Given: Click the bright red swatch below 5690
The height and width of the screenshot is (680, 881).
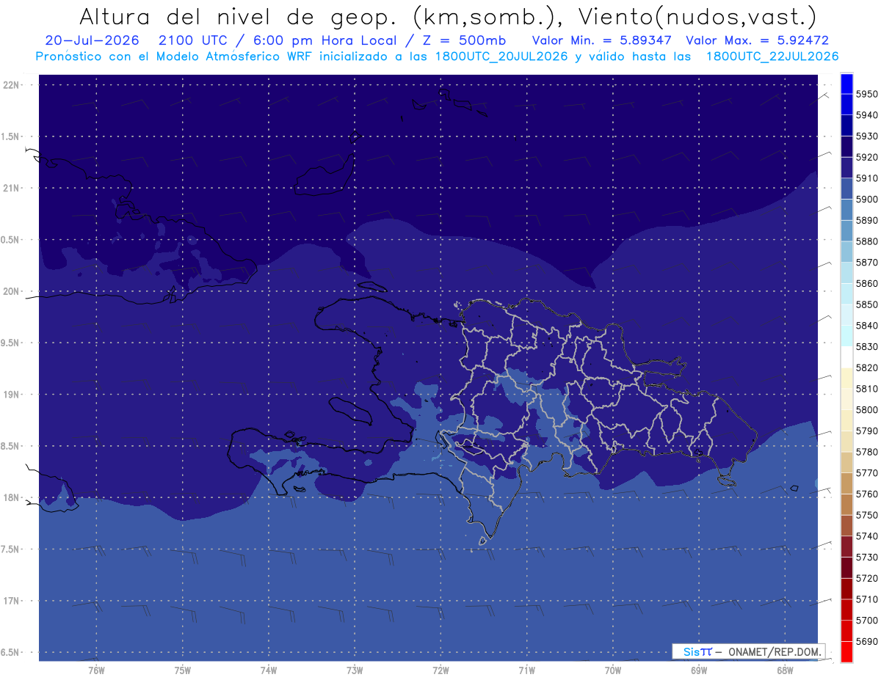Looking at the screenshot, I should click(846, 651).
